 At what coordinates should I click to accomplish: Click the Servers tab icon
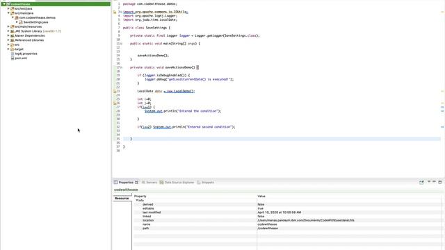click(x=143, y=183)
